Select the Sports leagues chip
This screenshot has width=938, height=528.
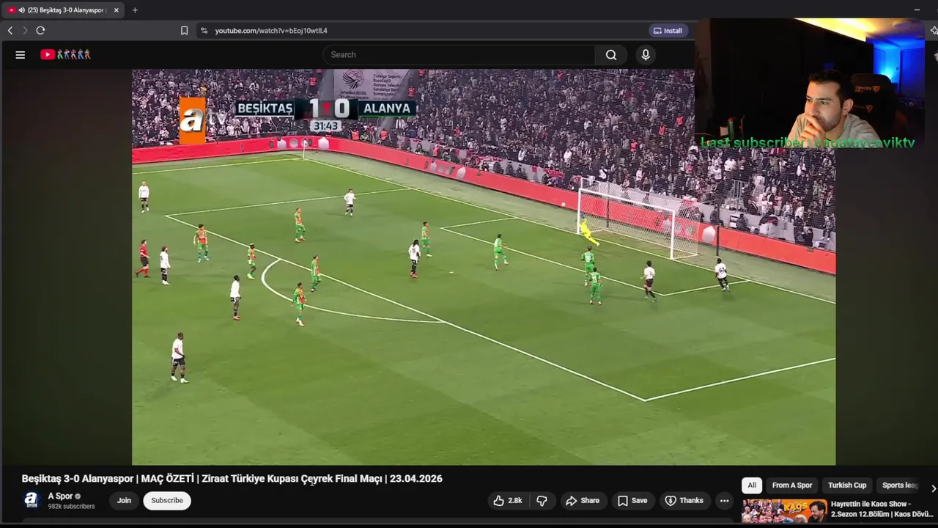click(x=900, y=485)
